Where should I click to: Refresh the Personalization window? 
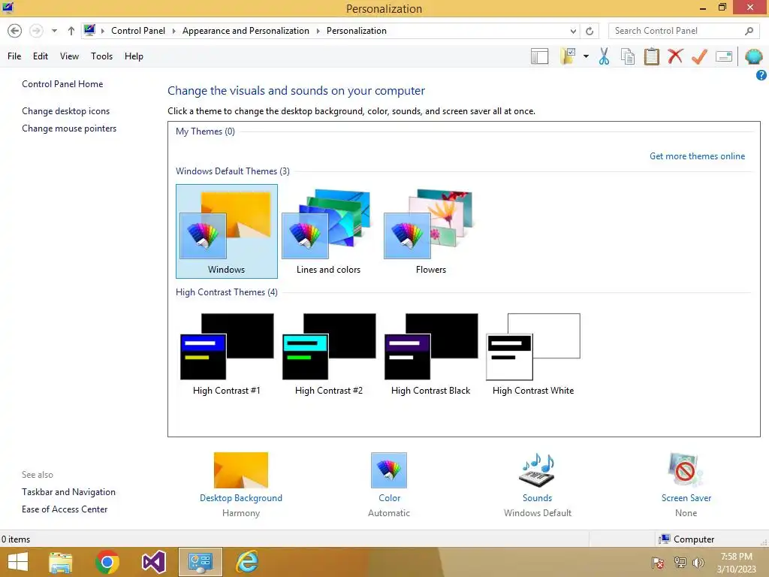tap(590, 31)
